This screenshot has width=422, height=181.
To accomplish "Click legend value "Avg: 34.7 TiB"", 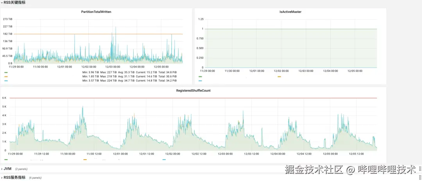I will click(126, 81).
